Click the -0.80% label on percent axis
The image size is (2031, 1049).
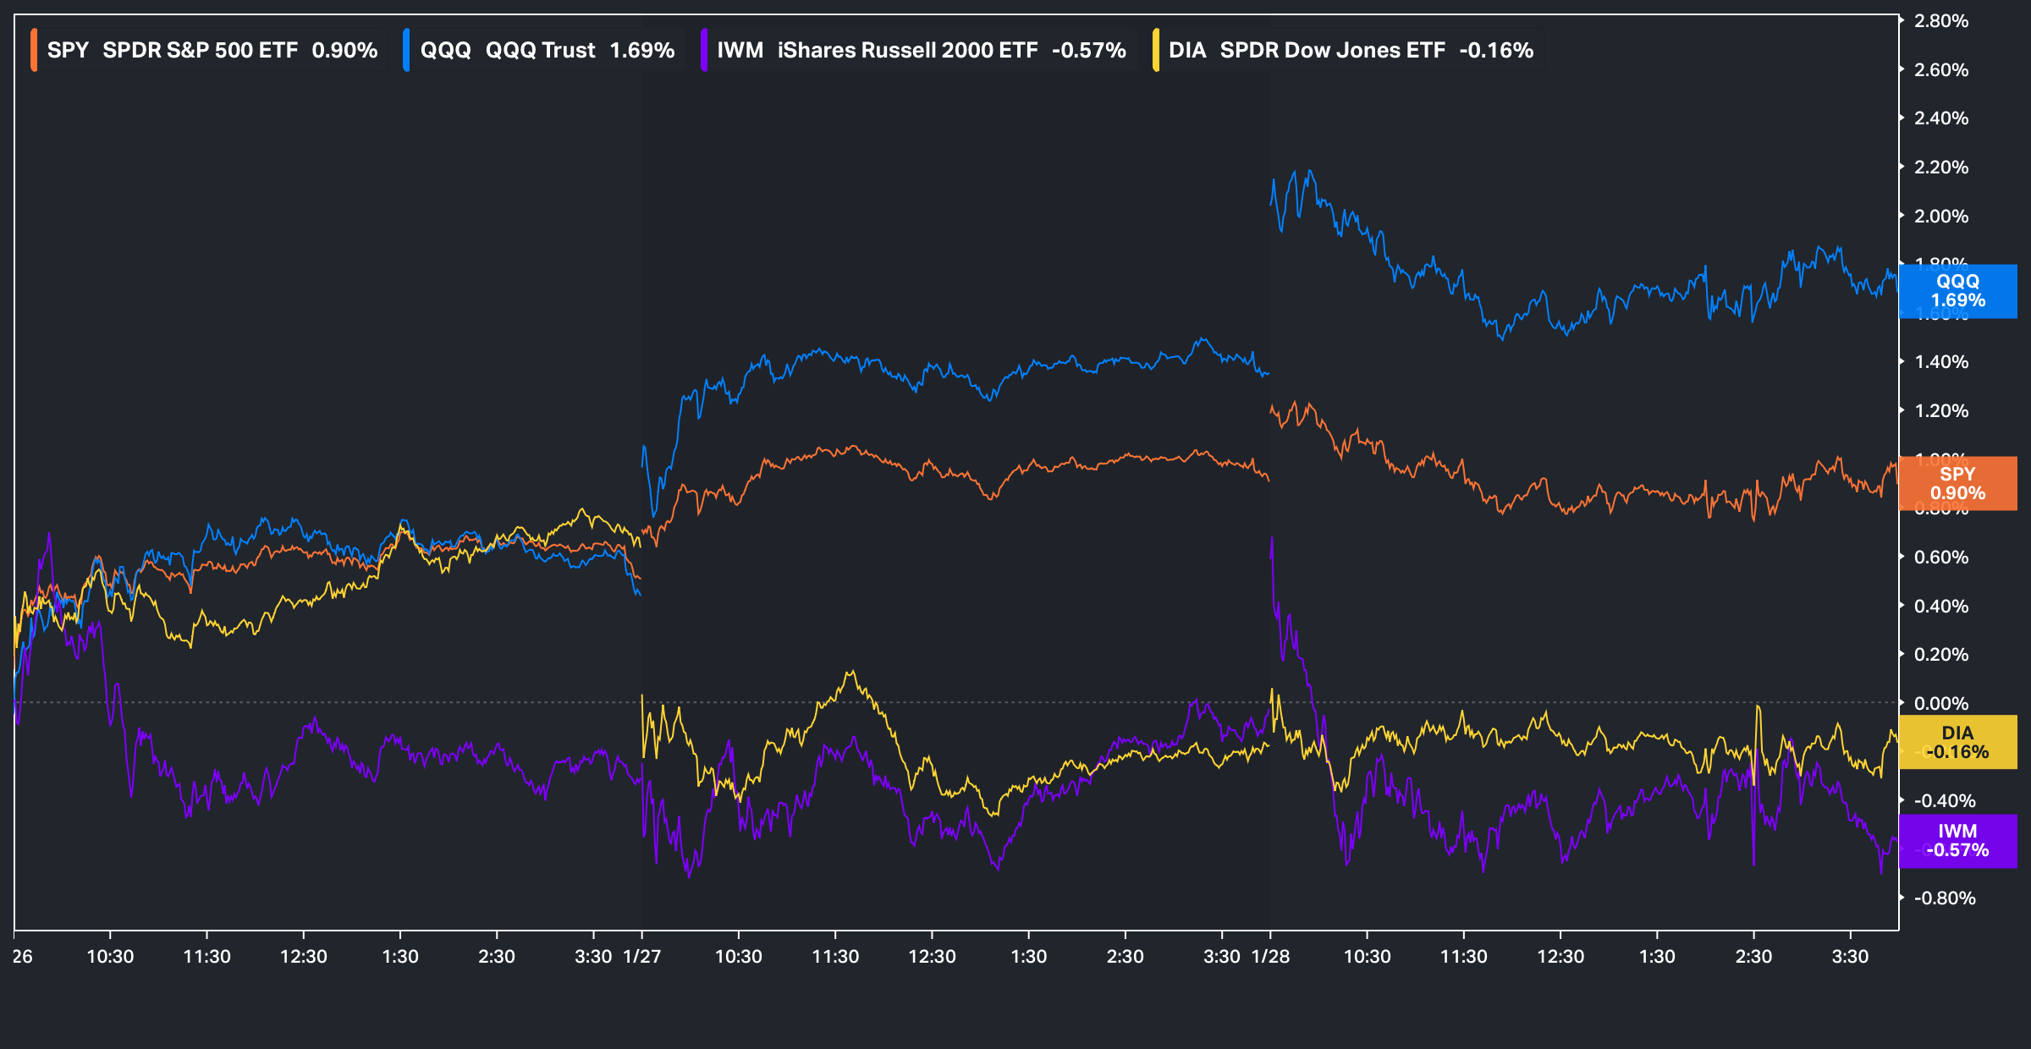pyautogui.click(x=1944, y=898)
